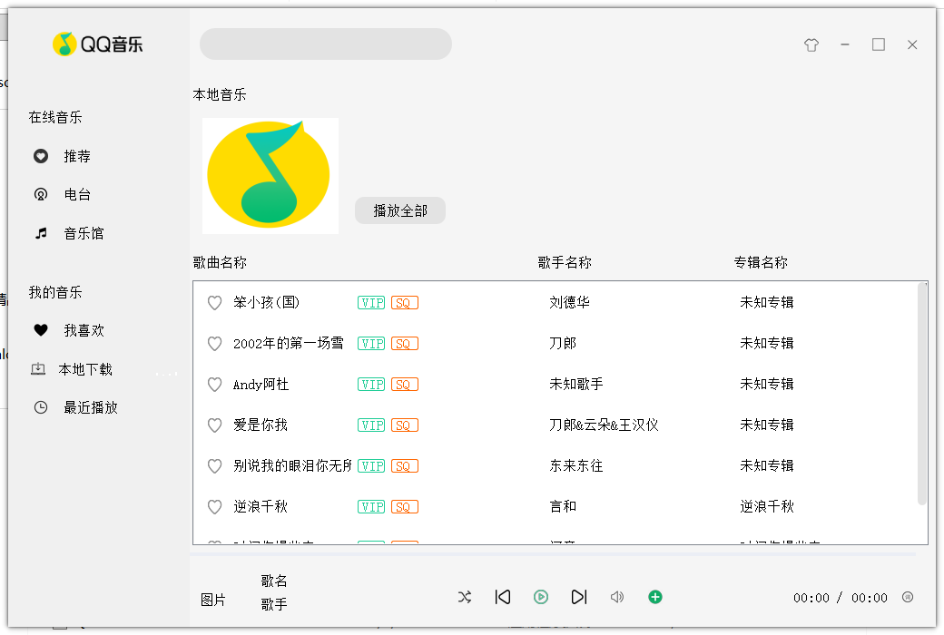Favorite the song 逆浪千秋
This screenshot has width=944, height=635.
pyautogui.click(x=214, y=507)
